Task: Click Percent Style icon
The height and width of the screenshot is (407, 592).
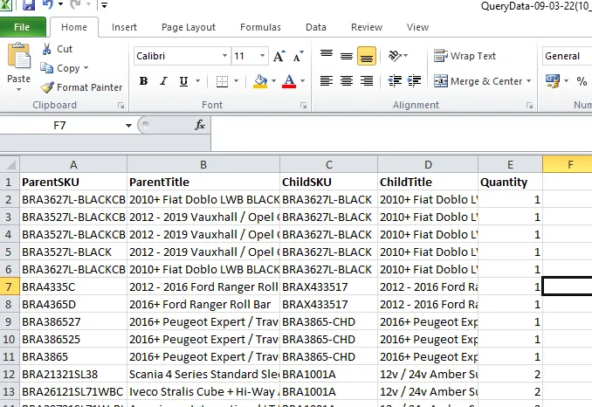Action: tap(582, 81)
